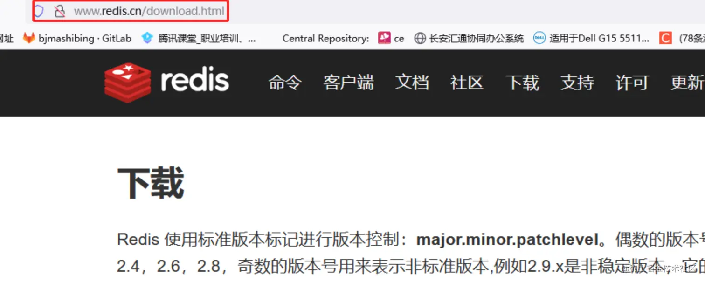Click the Redis cube logo

coord(128,83)
